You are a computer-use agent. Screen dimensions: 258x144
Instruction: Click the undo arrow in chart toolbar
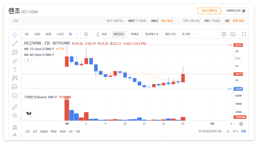199,34
